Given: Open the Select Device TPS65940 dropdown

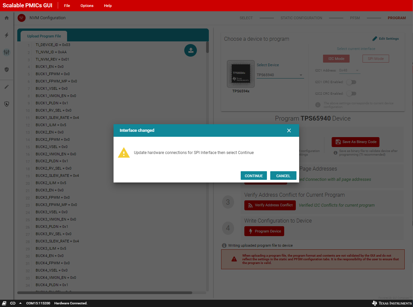Looking at the screenshot, I should [280, 75].
